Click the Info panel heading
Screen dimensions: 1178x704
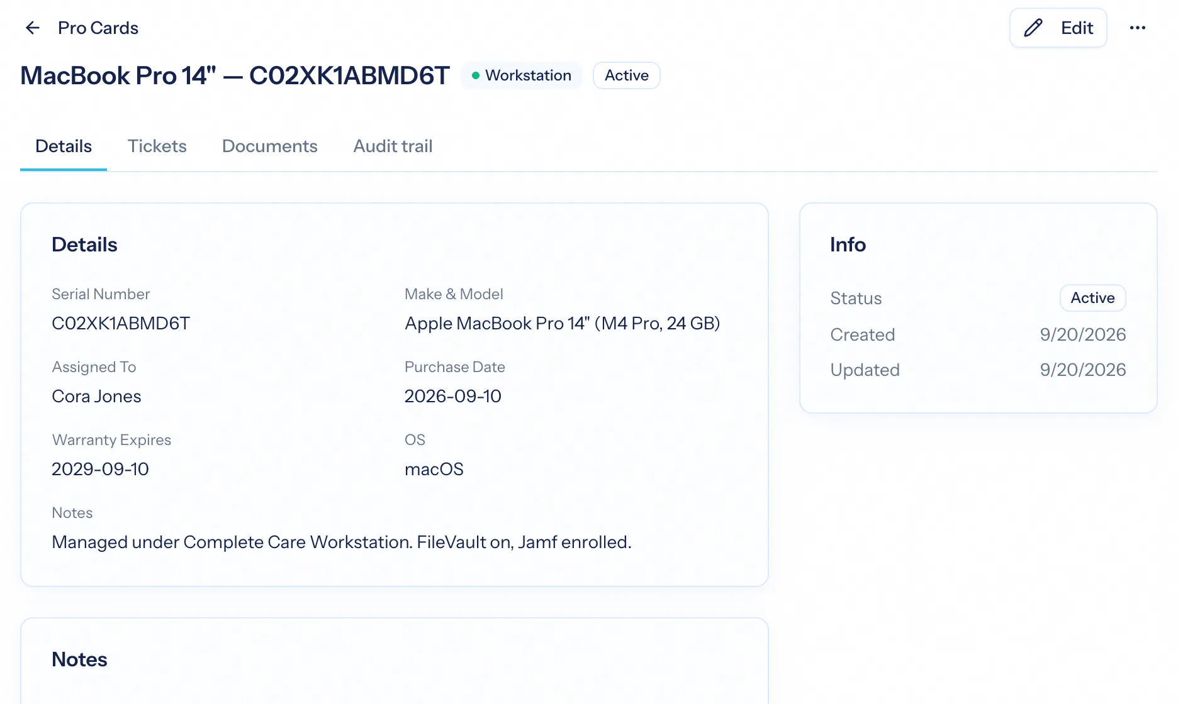point(848,245)
